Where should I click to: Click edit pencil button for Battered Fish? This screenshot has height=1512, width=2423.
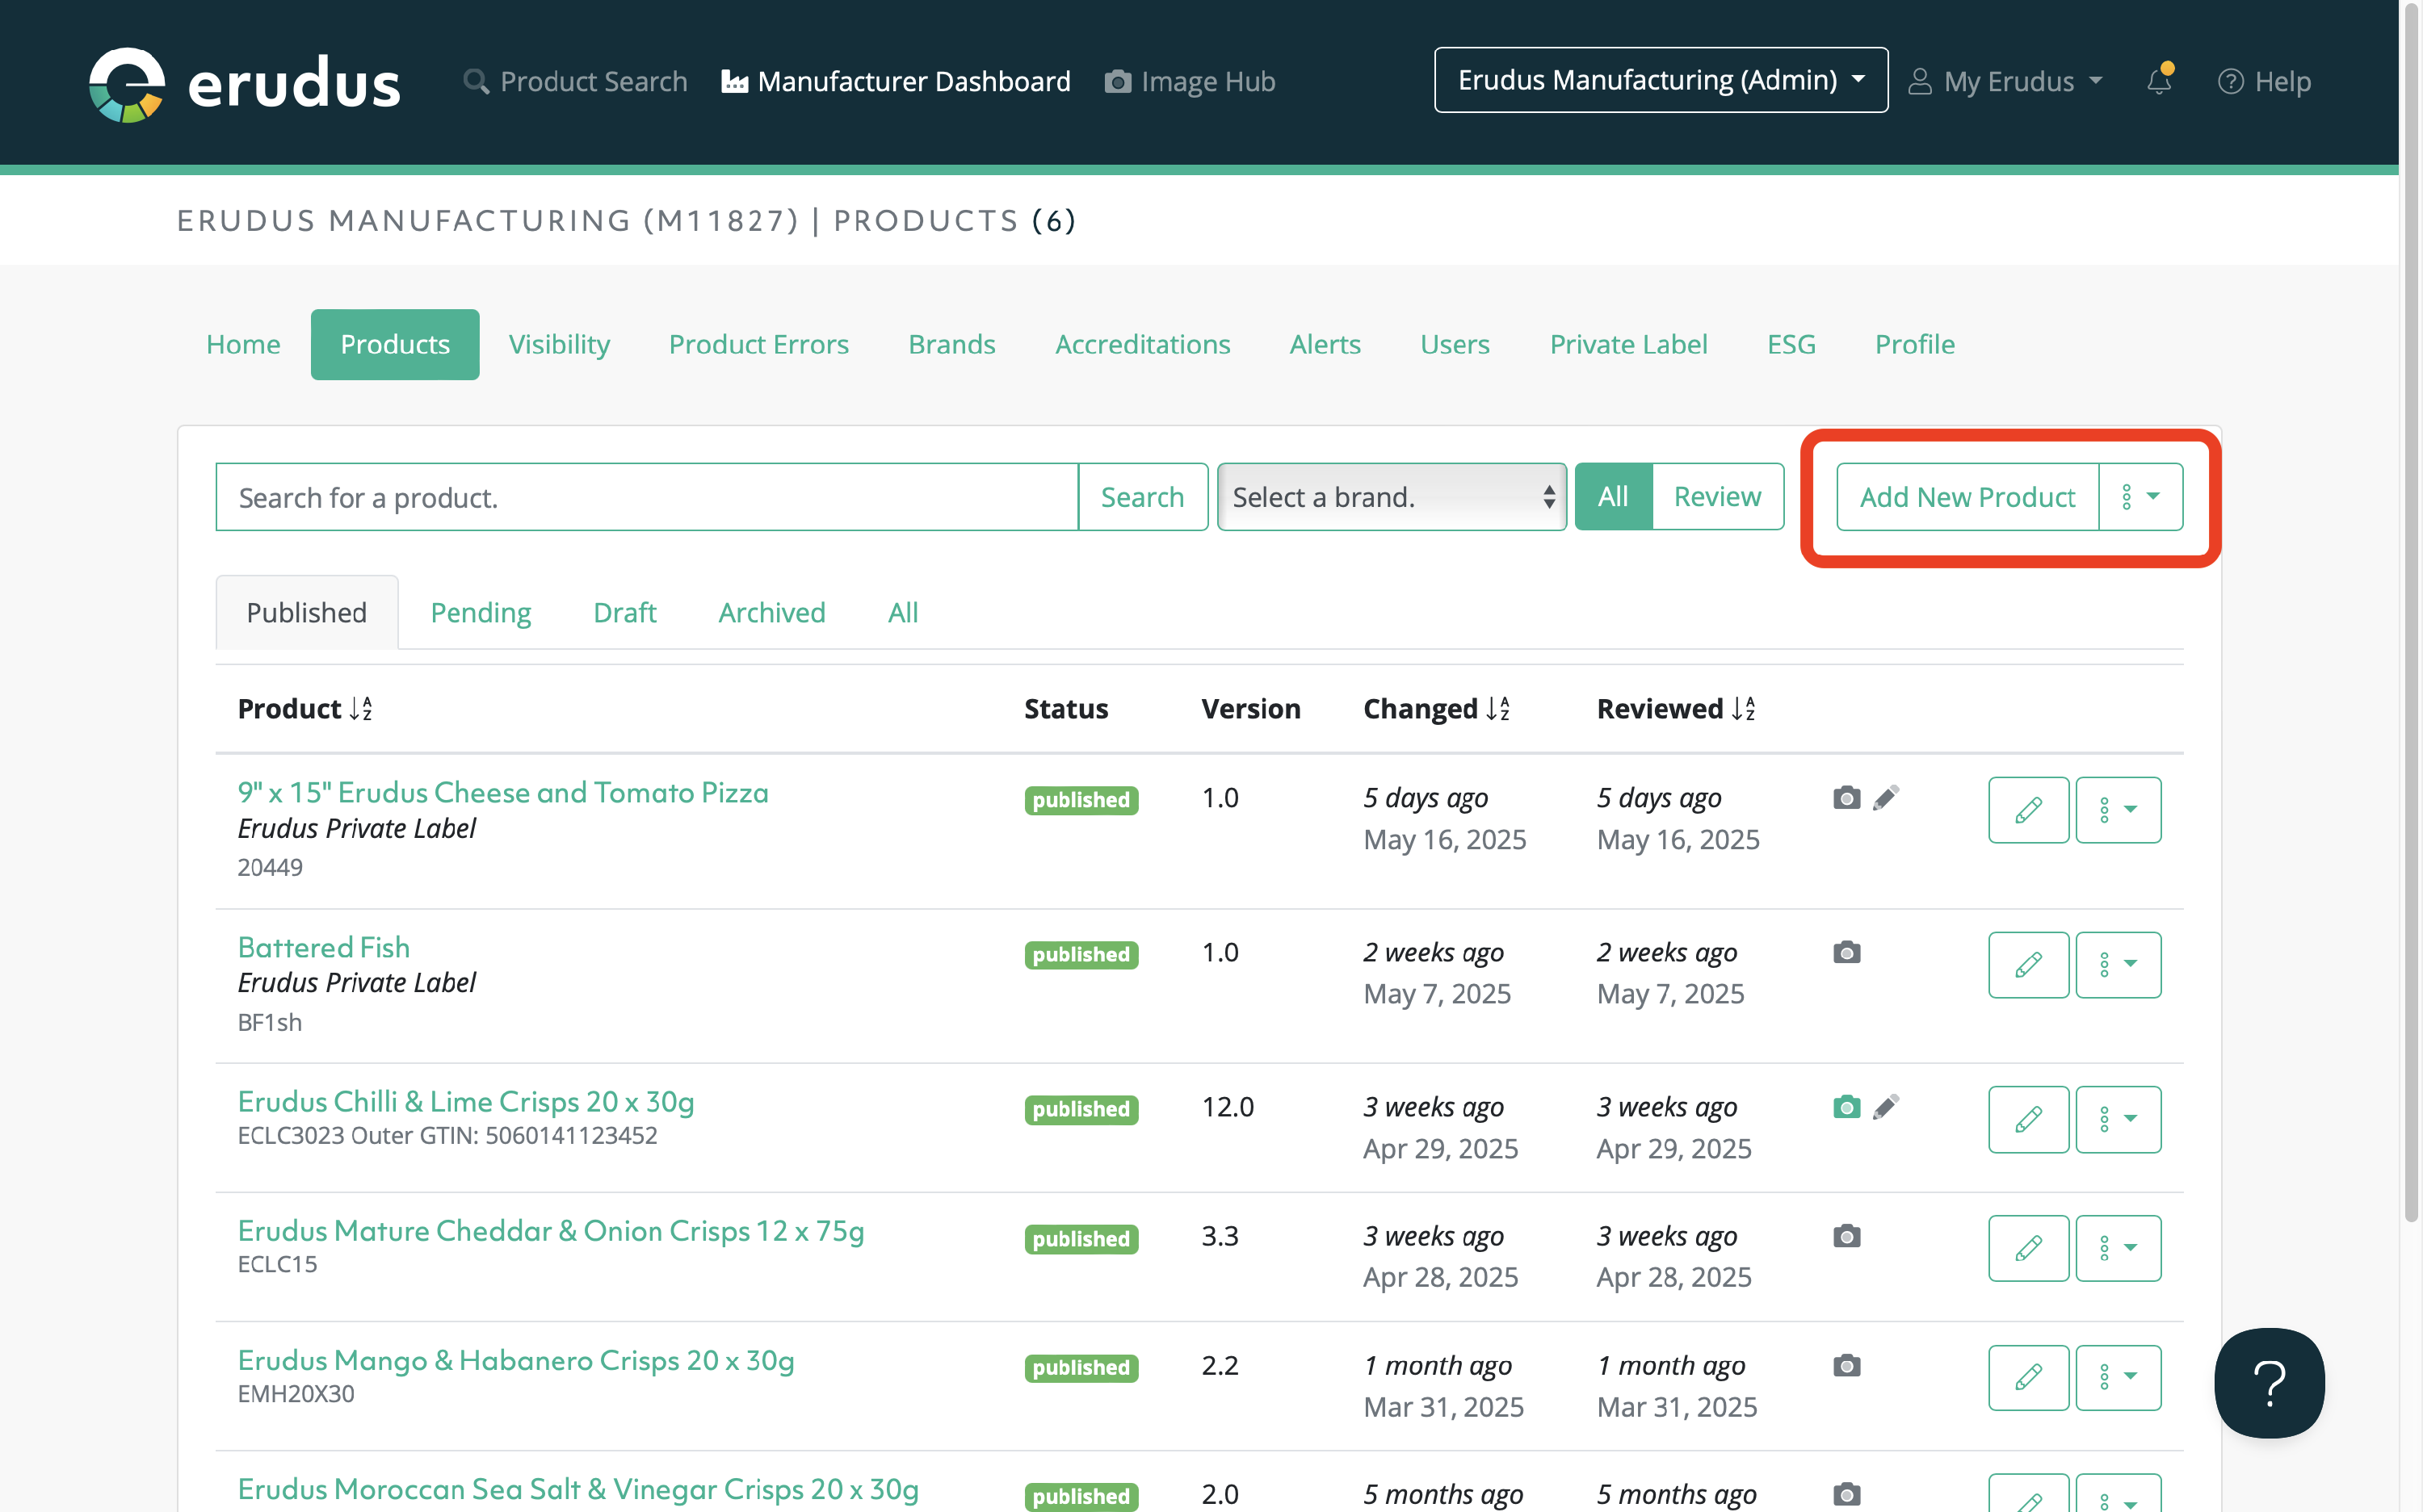[2028, 964]
